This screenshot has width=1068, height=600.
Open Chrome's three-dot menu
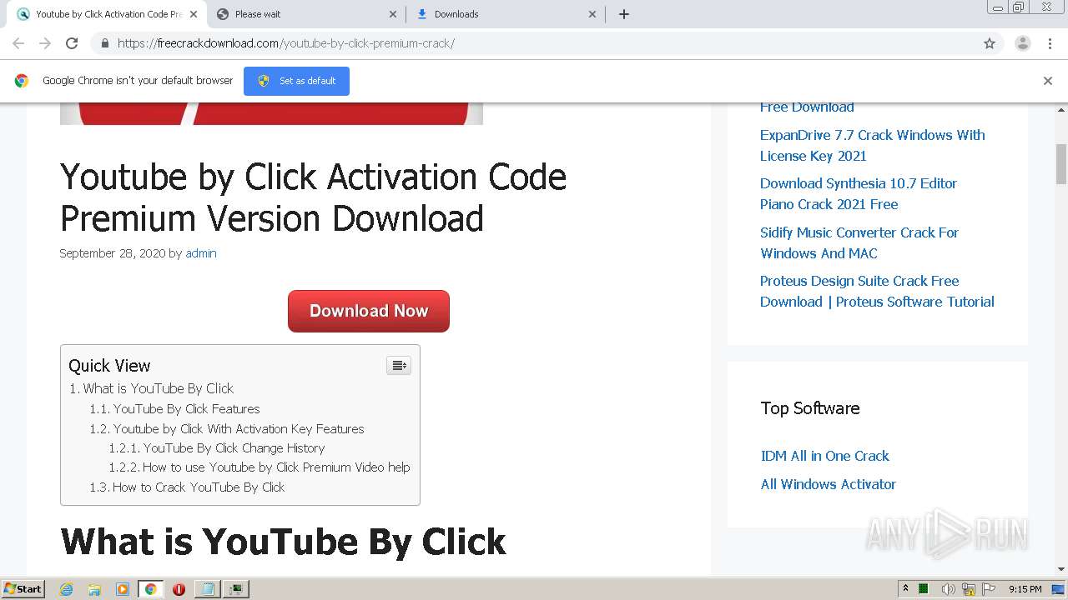tap(1050, 43)
